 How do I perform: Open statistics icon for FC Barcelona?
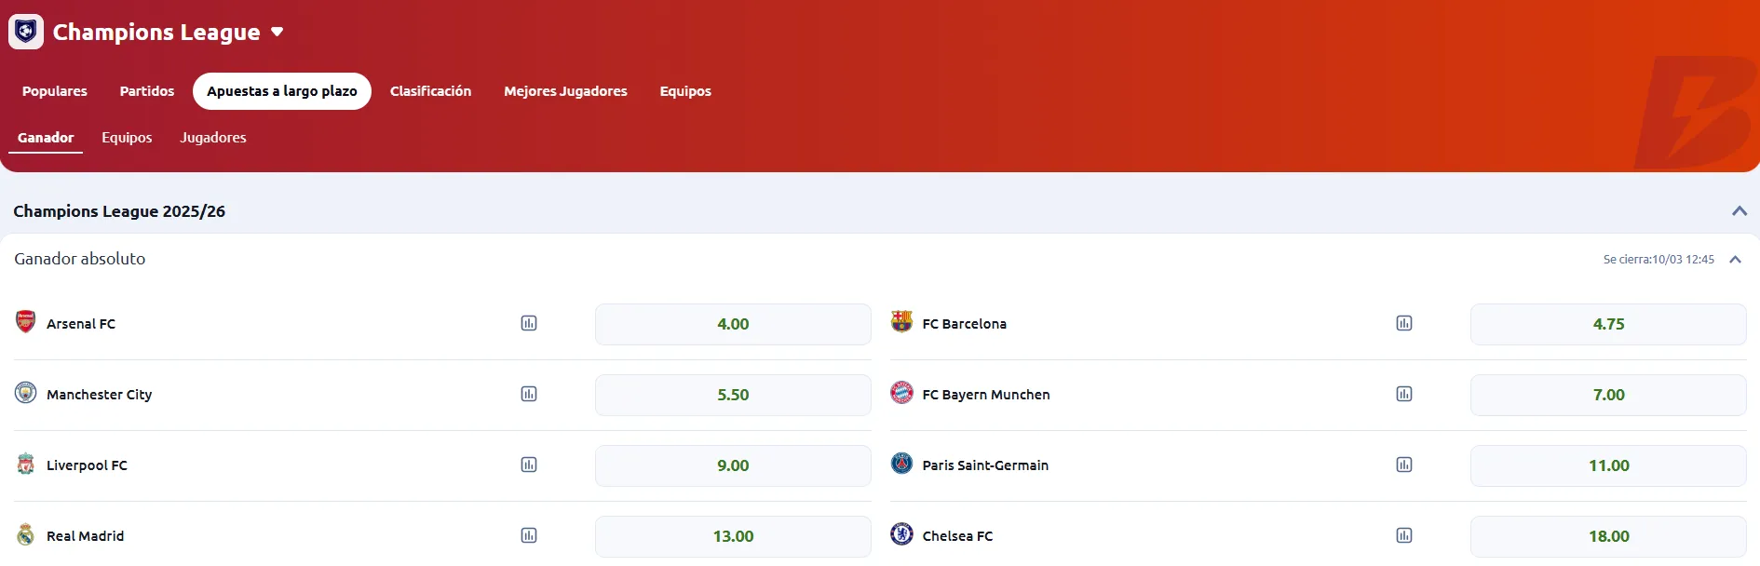click(1404, 324)
